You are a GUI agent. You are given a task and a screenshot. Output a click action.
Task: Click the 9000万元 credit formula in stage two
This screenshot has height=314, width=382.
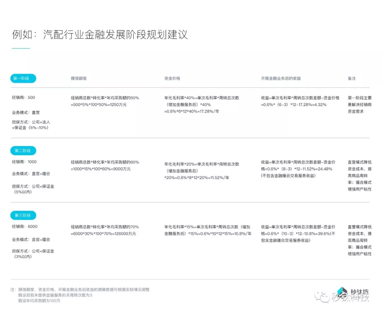[100, 169]
